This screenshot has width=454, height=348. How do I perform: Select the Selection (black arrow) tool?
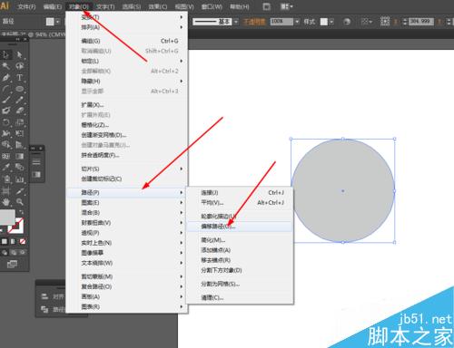pyautogui.click(x=5, y=54)
